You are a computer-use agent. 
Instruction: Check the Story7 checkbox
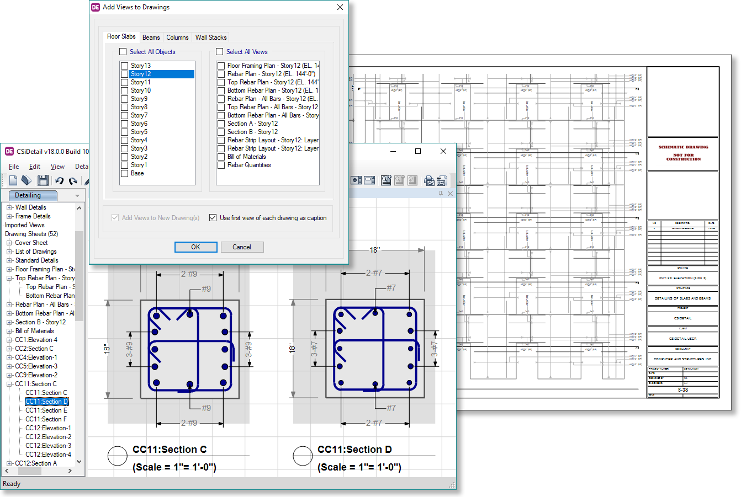pos(125,115)
